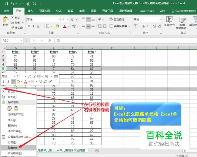Switch to the 插入 (Insert) tab

pos(30,11)
